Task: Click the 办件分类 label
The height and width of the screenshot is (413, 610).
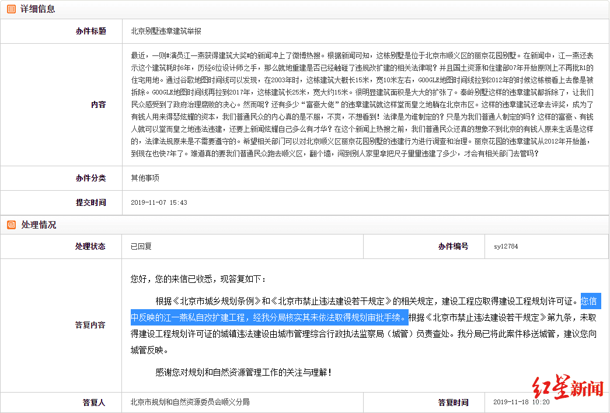Action: click(x=90, y=178)
